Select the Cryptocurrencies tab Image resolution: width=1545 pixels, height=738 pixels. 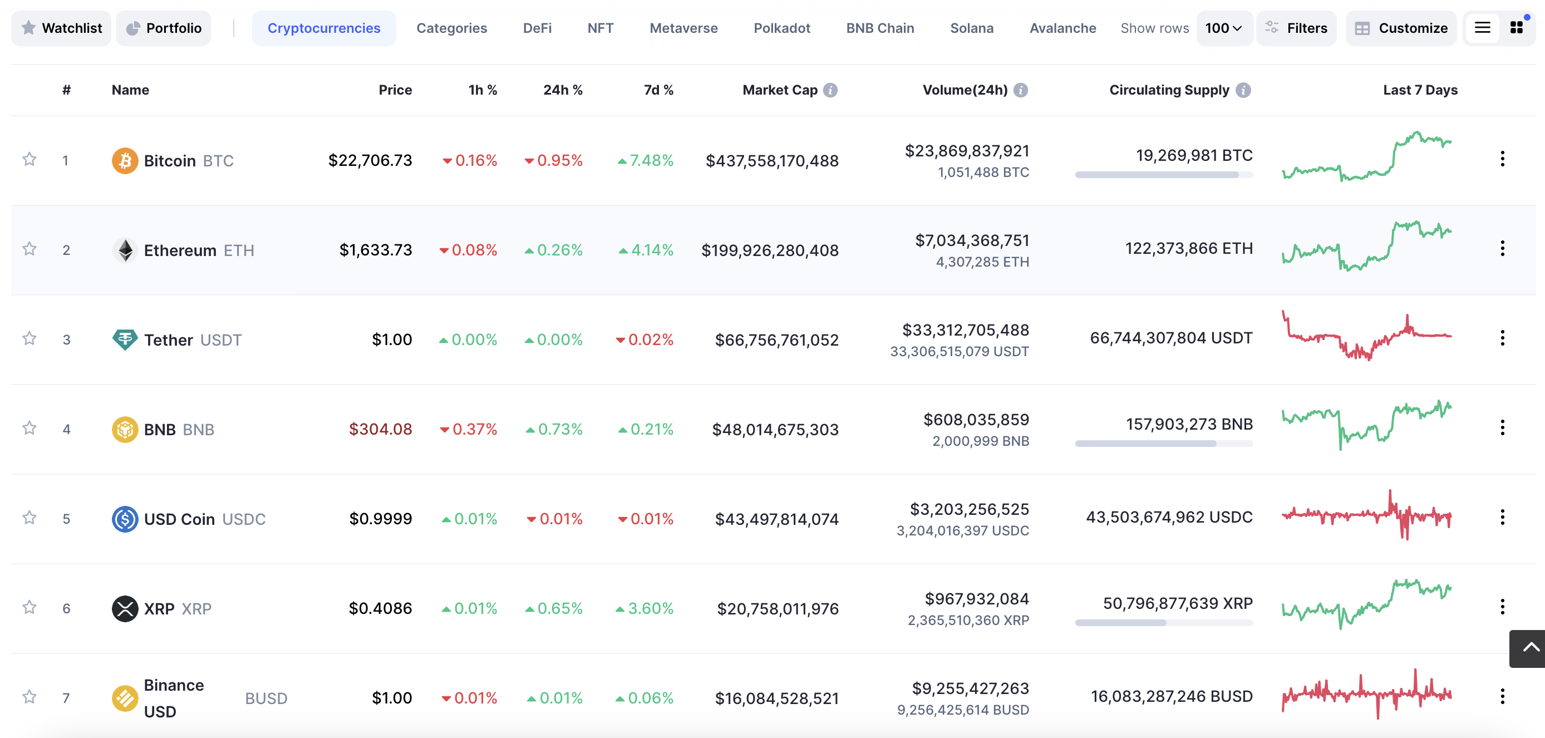coord(324,28)
